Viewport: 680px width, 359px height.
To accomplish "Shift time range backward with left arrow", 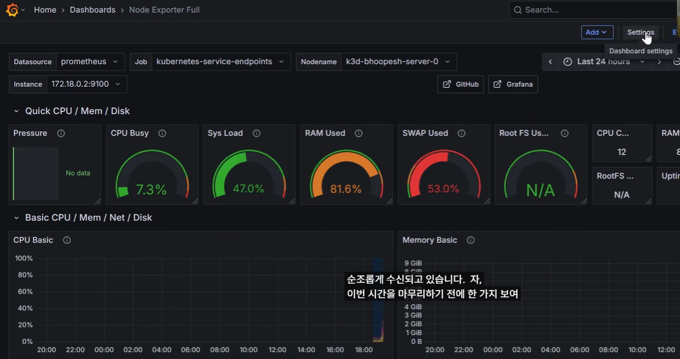I will [x=551, y=62].
